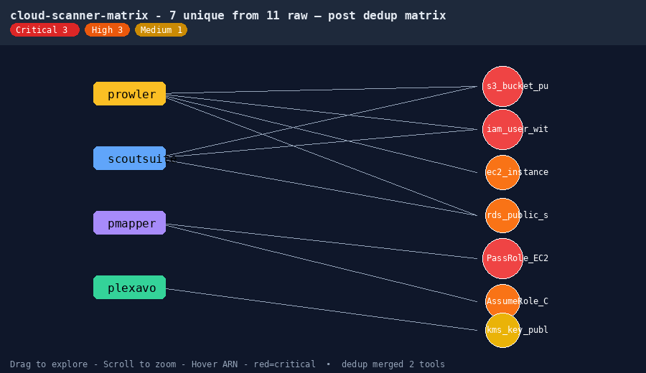Click the cloud-scanner-matrix title text
The image size is (646, 373).
[x=79, y=16]
